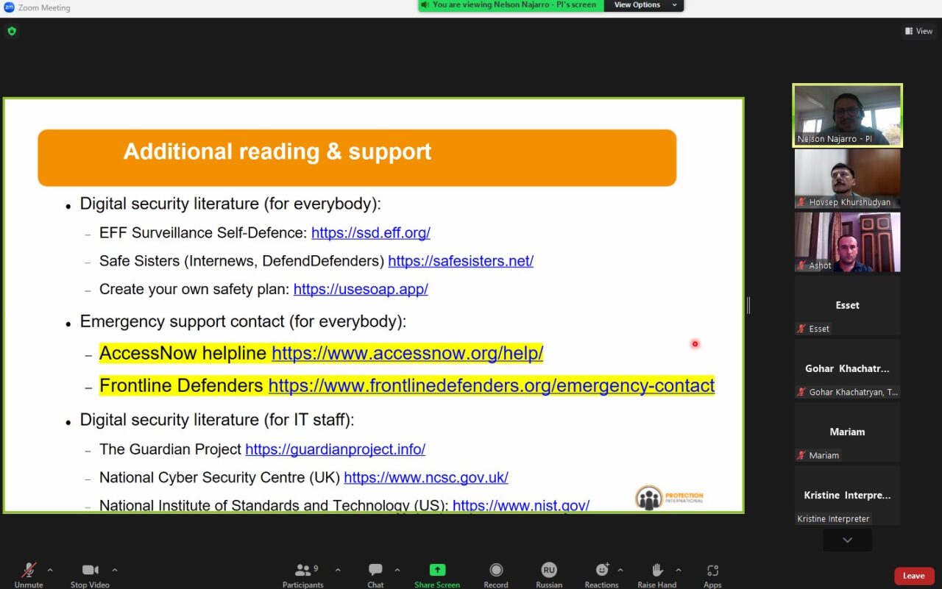Open the View layout menu

[918, 31]
